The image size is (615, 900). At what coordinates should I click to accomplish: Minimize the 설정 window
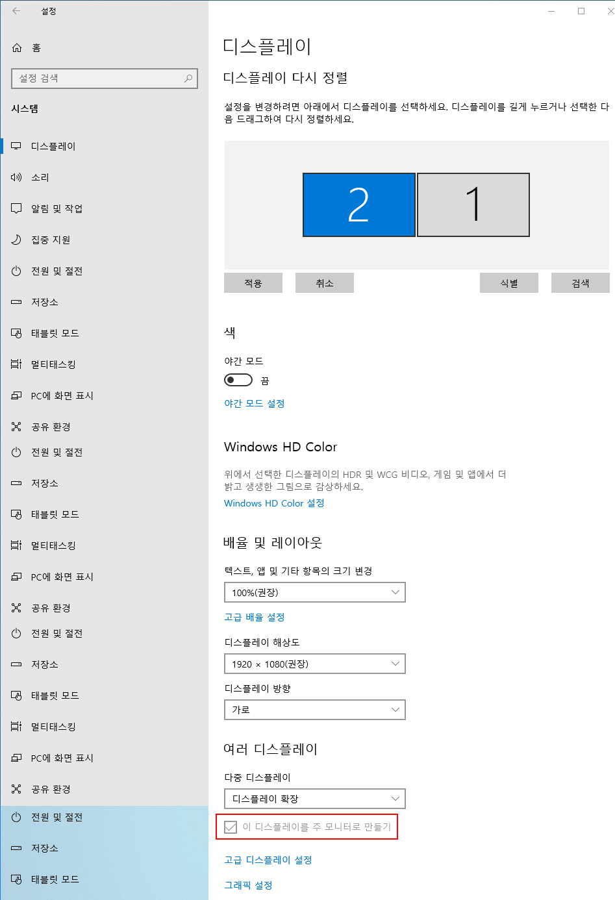coord(551,11)
